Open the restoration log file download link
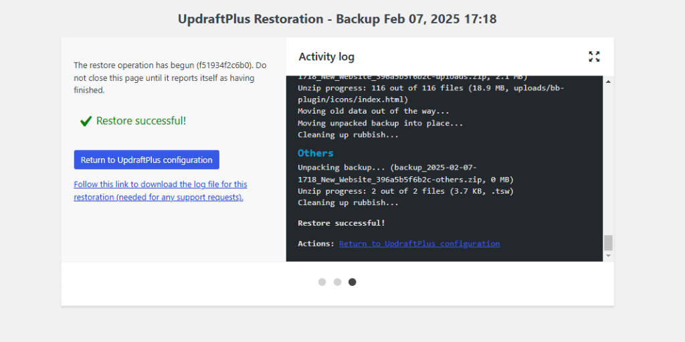685x342 pixels. (161, 190)
